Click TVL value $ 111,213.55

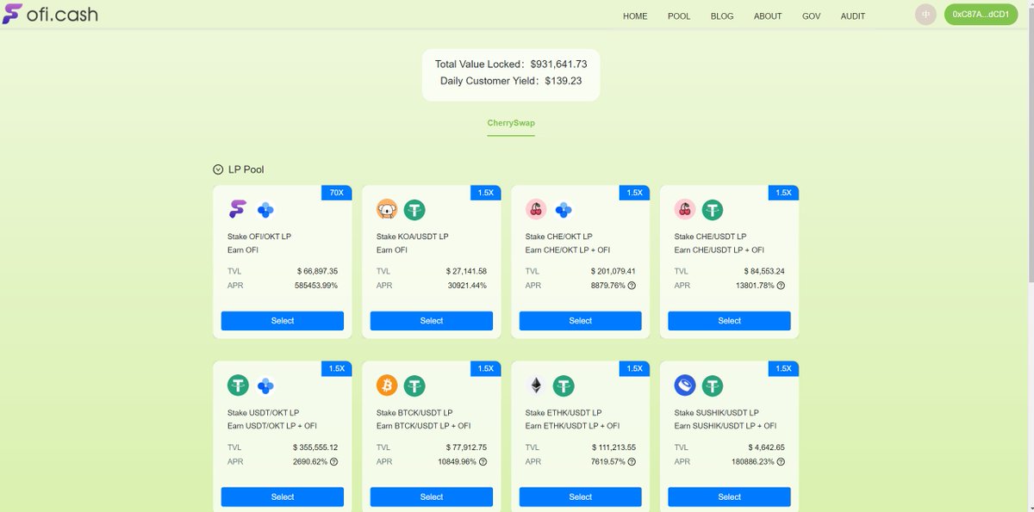click(x=614, y=447)
